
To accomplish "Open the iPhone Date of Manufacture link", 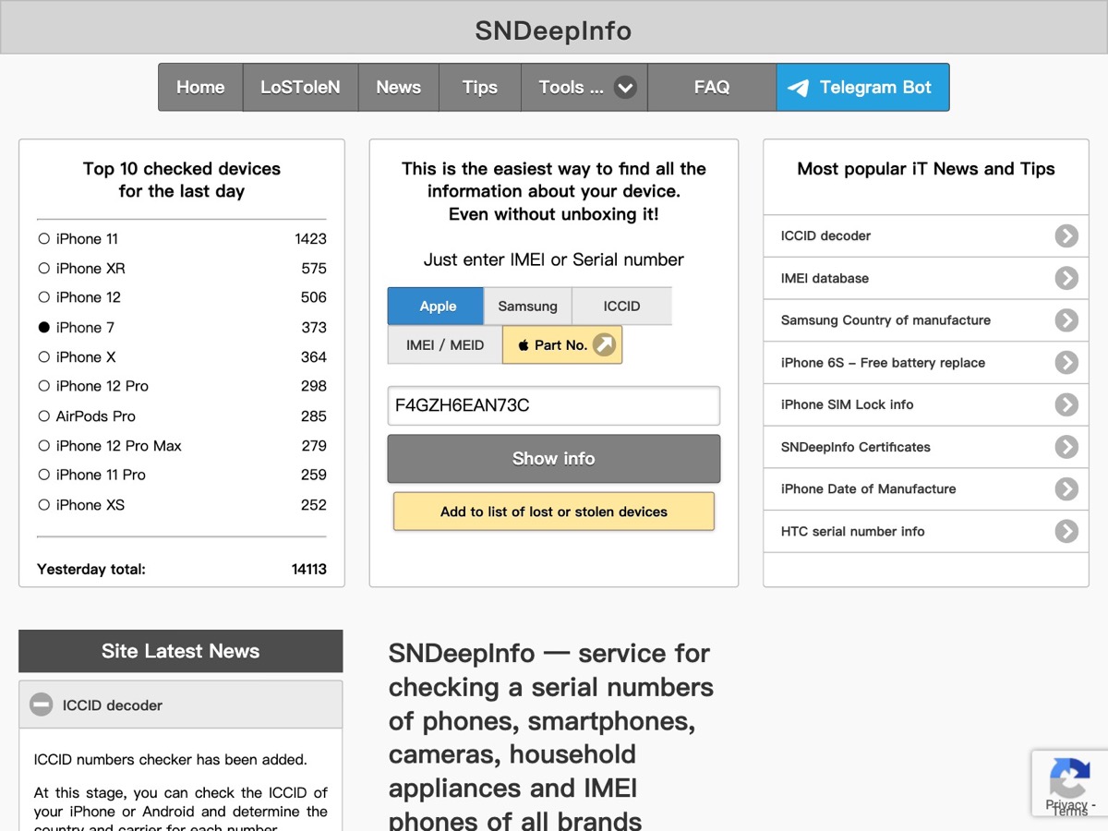I will 926,489.
